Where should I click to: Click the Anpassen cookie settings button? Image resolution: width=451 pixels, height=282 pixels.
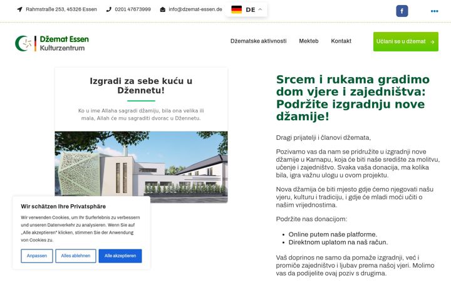37,256
